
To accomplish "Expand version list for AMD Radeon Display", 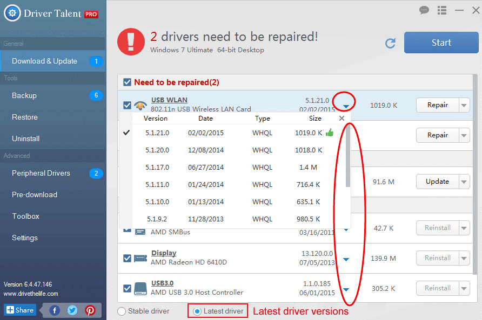I will tap(346, 260).
